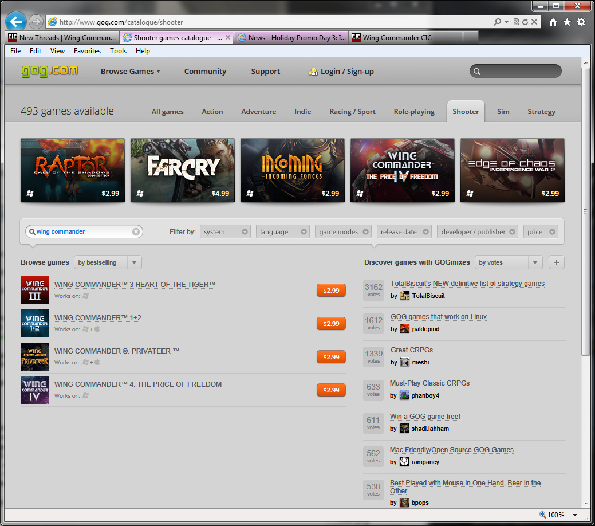Open TotalBiscuit's avatar icon
This screenshot has width=595, height=526.
405,296
